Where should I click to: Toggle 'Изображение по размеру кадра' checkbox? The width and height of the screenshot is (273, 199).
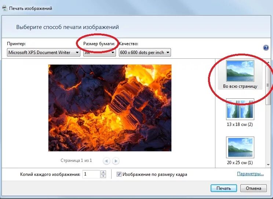click(119, 174)
